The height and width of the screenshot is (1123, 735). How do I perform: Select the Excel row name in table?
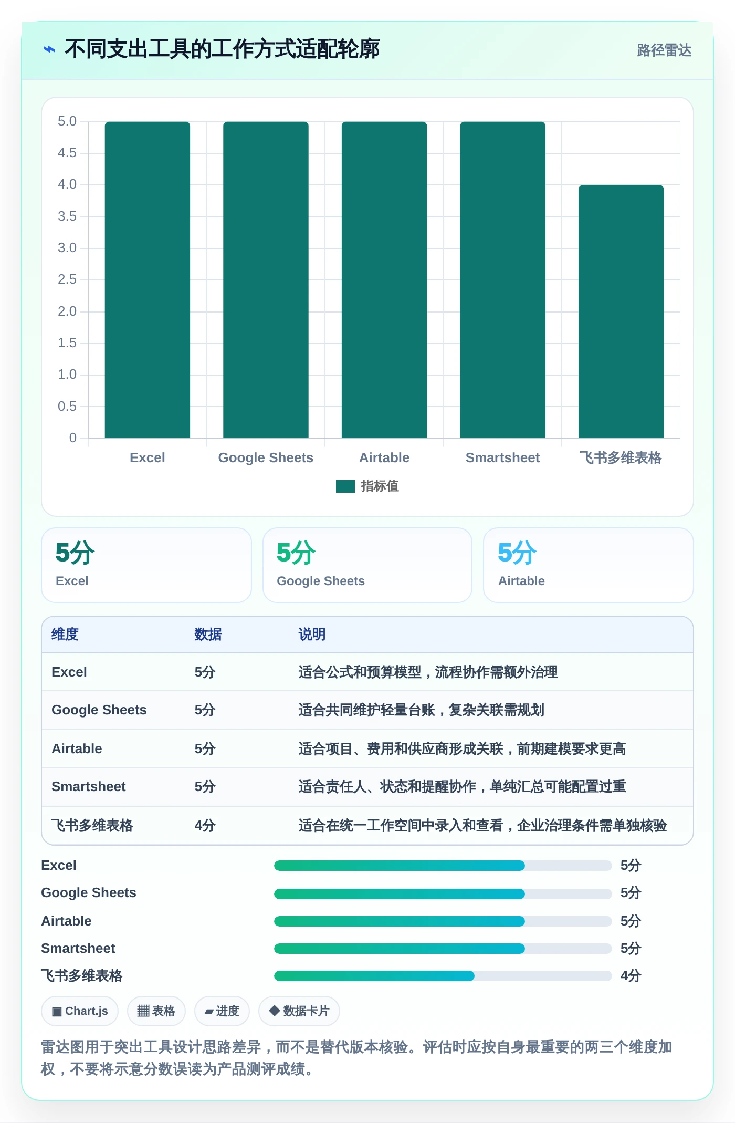point(69,672)
